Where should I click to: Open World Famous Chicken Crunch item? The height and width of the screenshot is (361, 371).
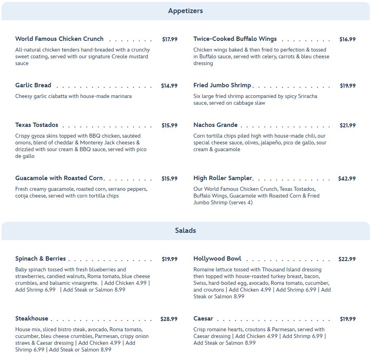click(59, 39)
